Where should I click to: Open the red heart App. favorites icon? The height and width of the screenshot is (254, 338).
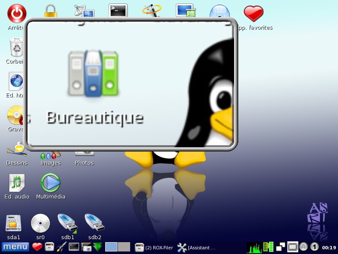pyautogui.click(x=253, y=14)
